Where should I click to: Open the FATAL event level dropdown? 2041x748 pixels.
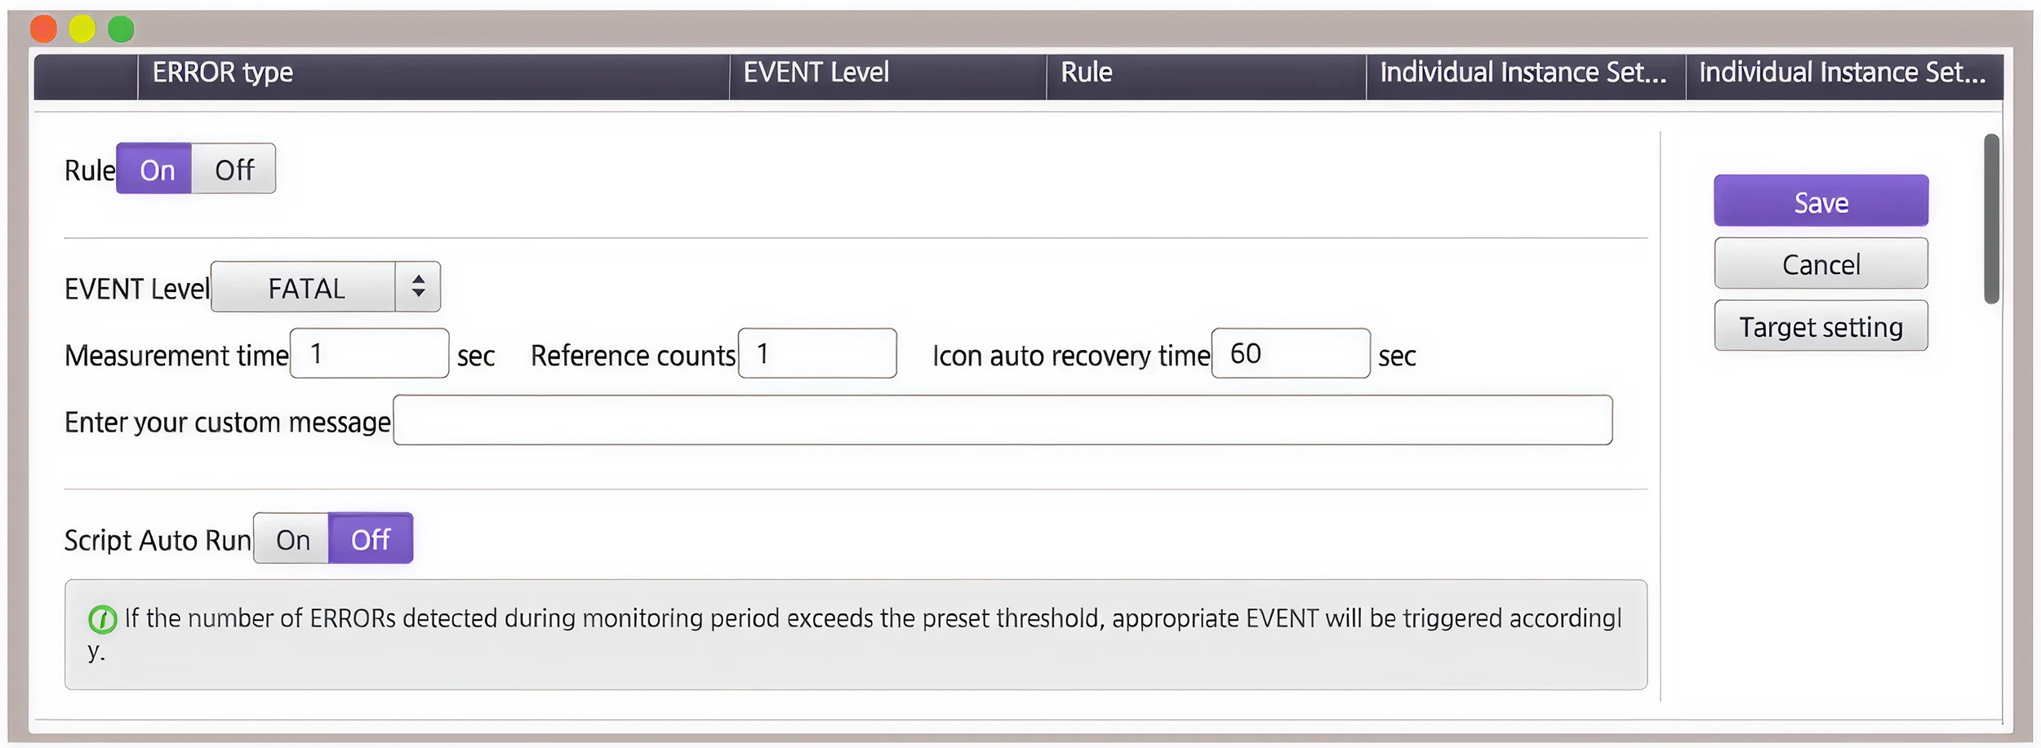326,286
